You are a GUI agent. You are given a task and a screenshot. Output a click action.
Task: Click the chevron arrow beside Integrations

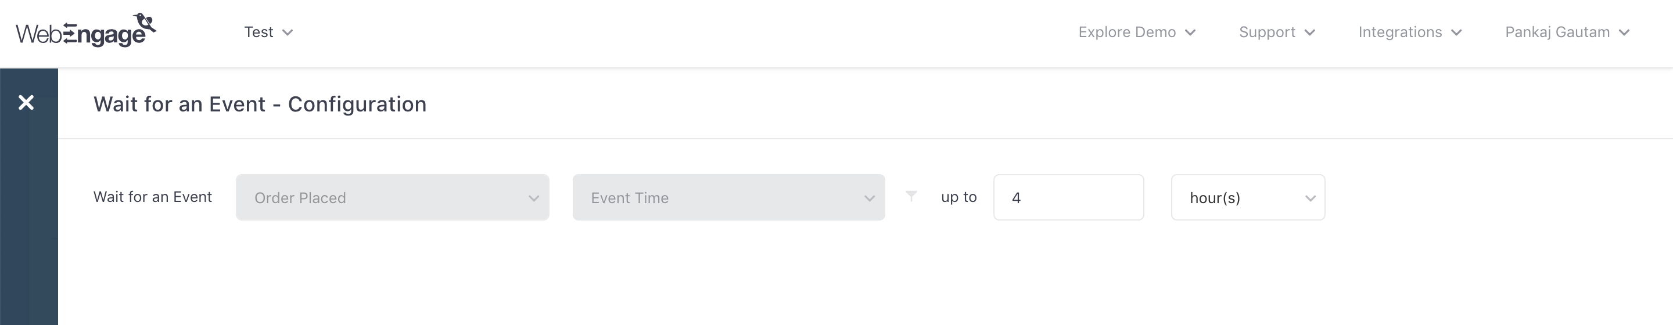click(x=1456, y=32)
